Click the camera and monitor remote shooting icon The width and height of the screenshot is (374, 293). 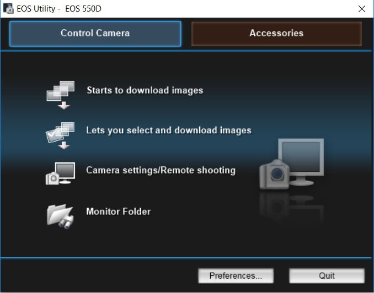[x=60, y=173]
